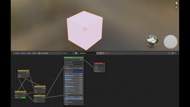Unlink the material with the X icon
190x107 pixels.
103,53
